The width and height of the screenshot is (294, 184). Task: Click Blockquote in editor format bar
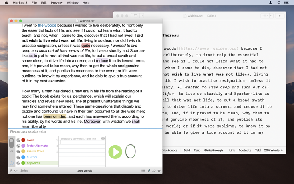pyautogui.click(x=170, y=150)
